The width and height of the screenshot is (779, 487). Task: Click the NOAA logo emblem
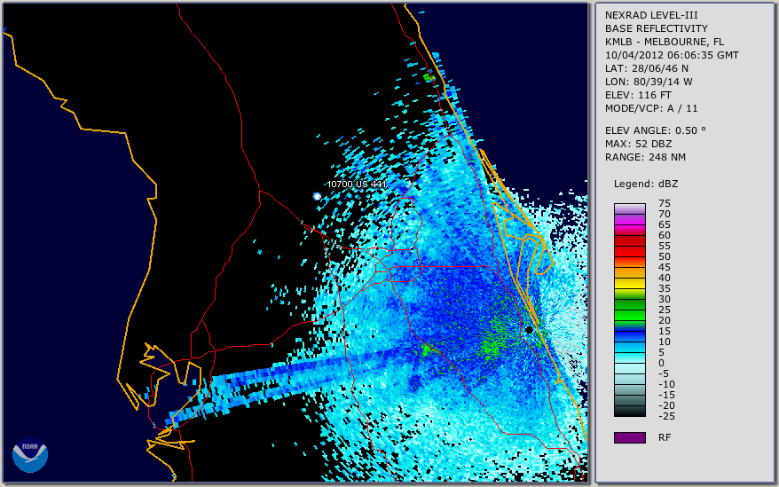click(30, 454)
